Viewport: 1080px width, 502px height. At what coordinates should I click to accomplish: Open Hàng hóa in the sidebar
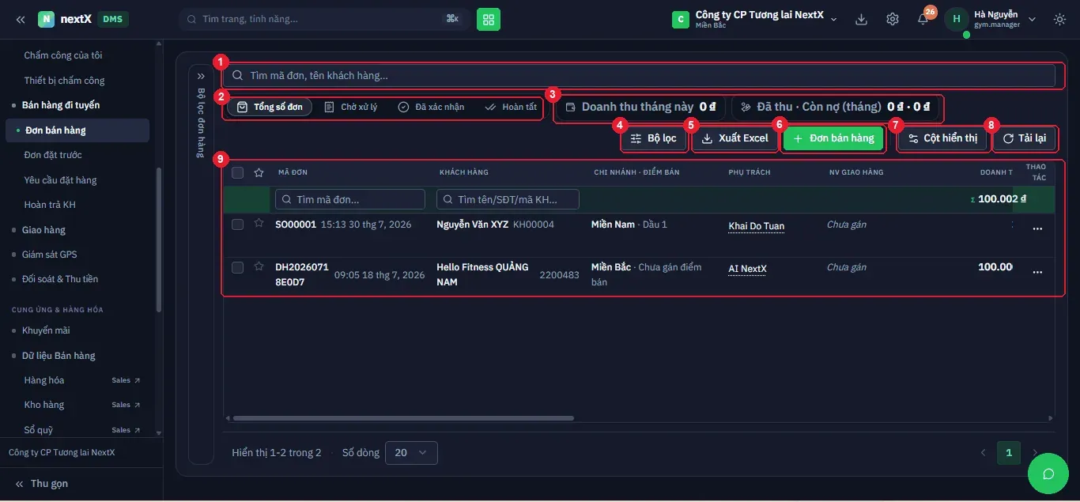pyautogui.click(x=44, y=380)
